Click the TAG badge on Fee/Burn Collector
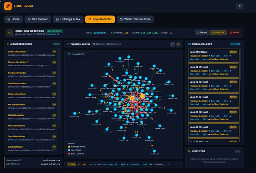256x173 pixels. coord(54,73)
